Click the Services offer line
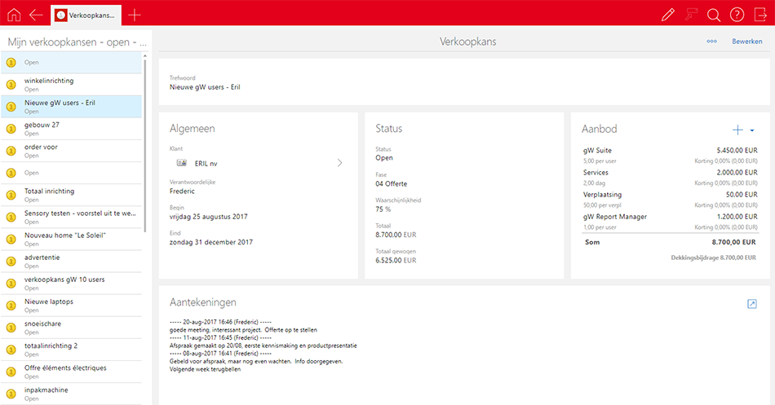 click(x=670, y=178)
